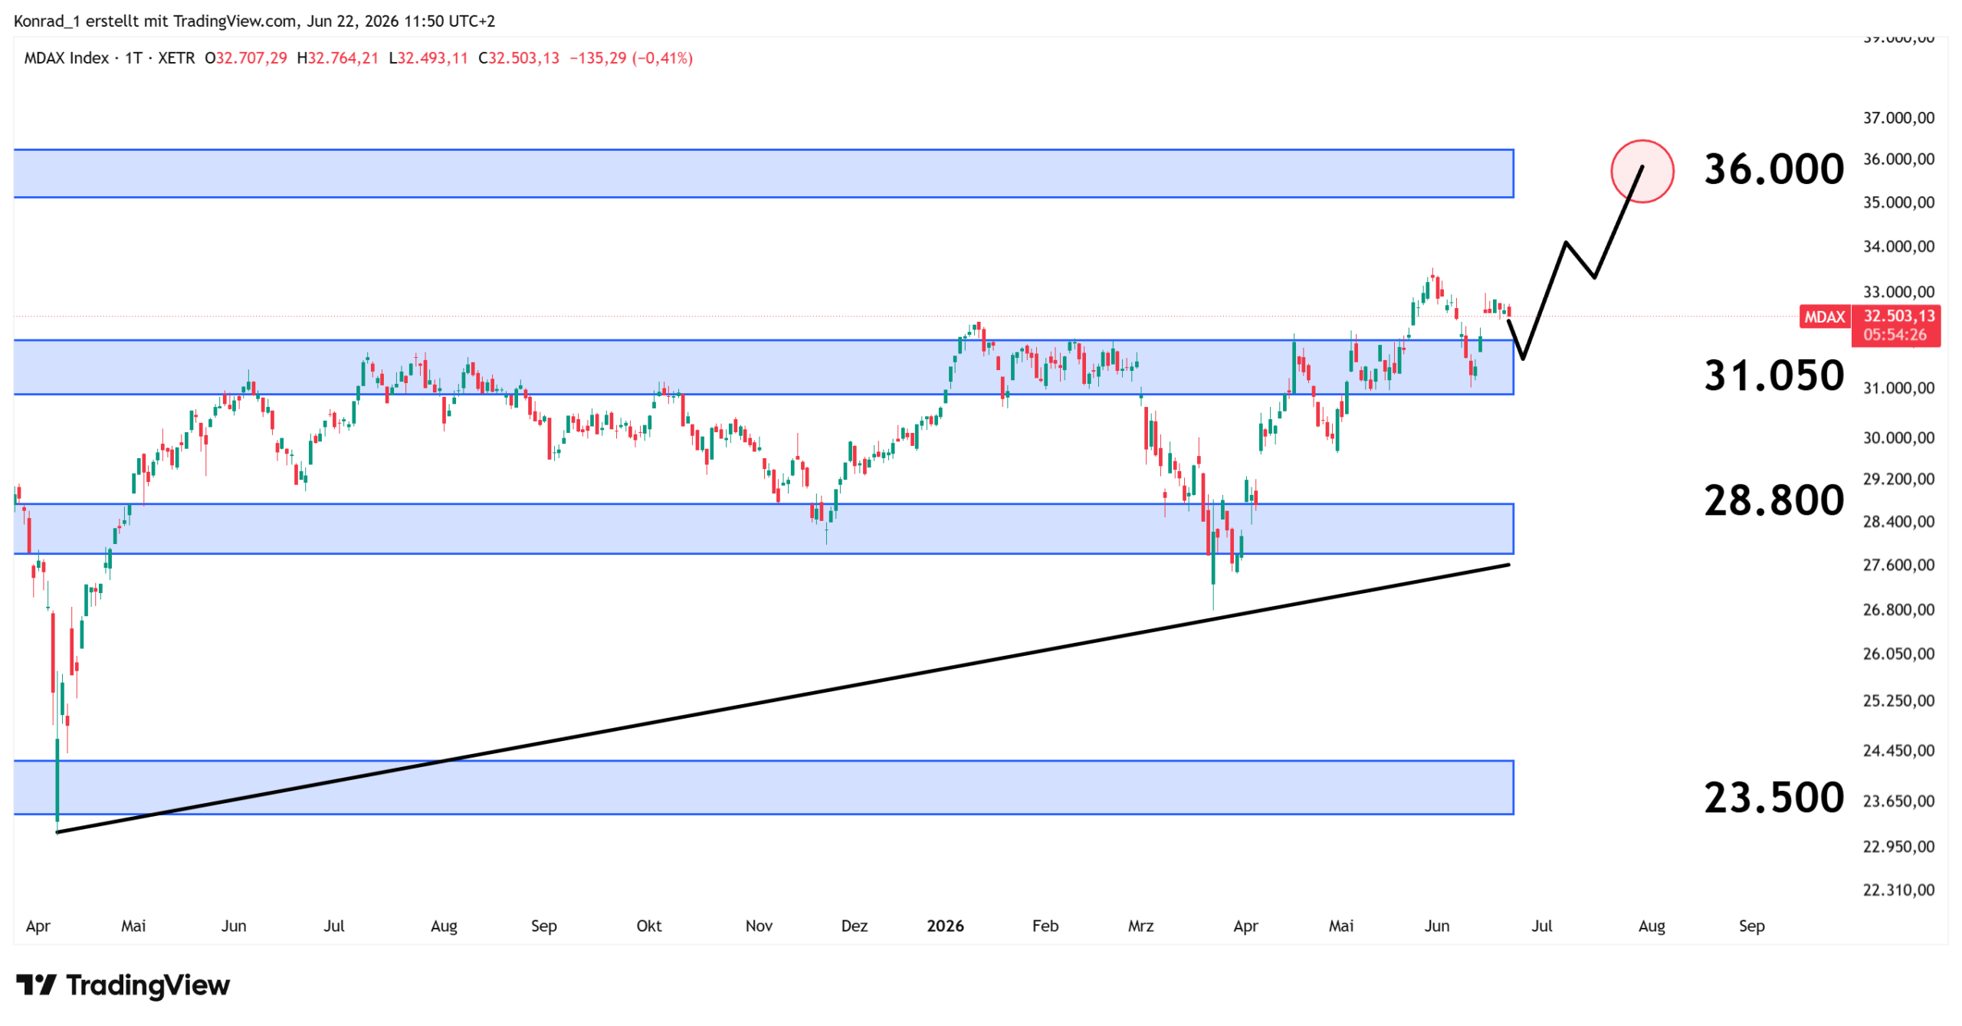This screenshot has height=1026, width=1962.
Task: Click the low value L32.493,11
Action: pyautogui.click(x=428, y=58)
